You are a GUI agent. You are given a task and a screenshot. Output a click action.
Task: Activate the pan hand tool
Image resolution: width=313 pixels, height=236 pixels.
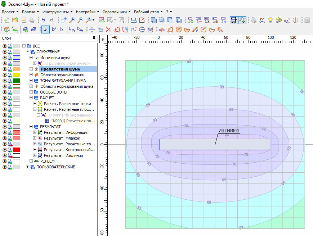(x=63, y=20)
